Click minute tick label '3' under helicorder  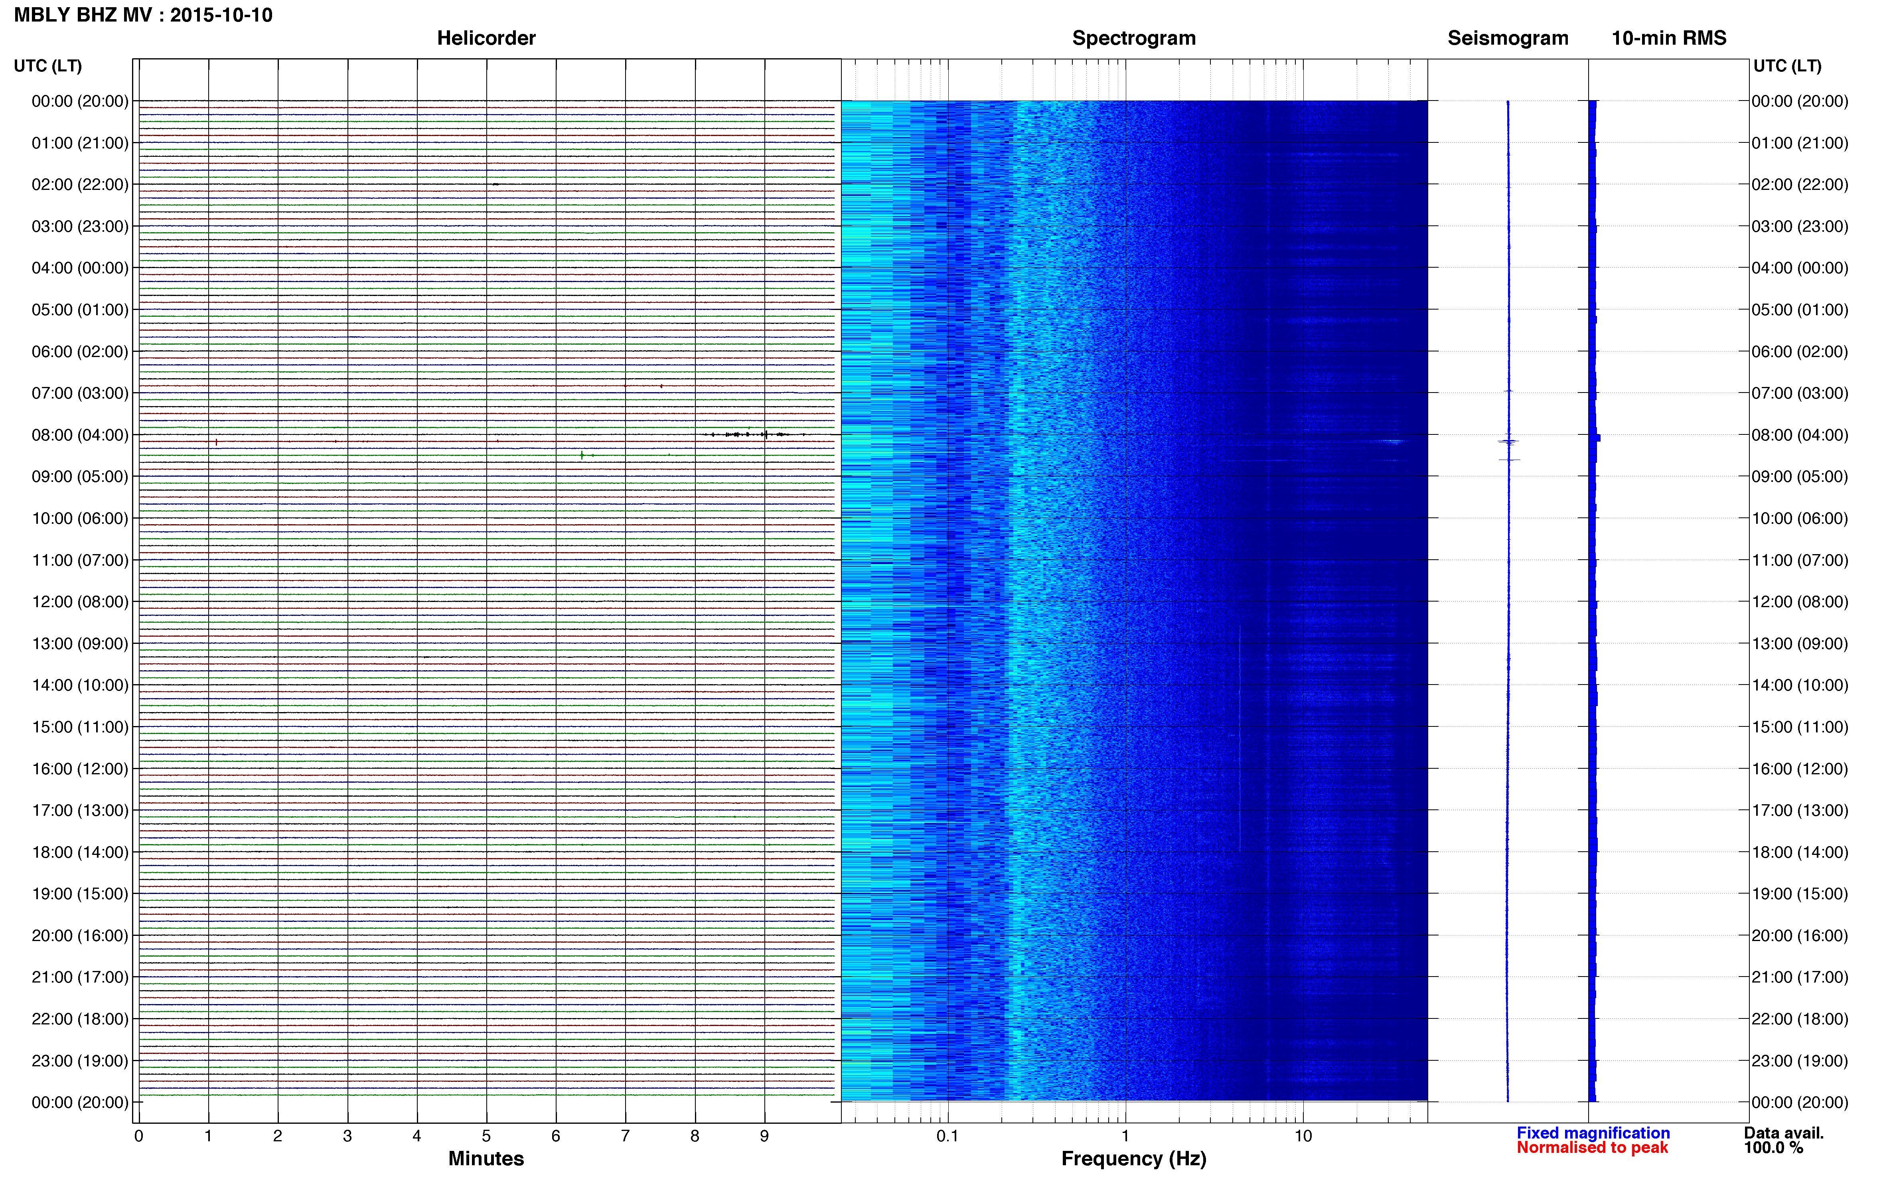pyautogui.click(x=347, y=1136)
